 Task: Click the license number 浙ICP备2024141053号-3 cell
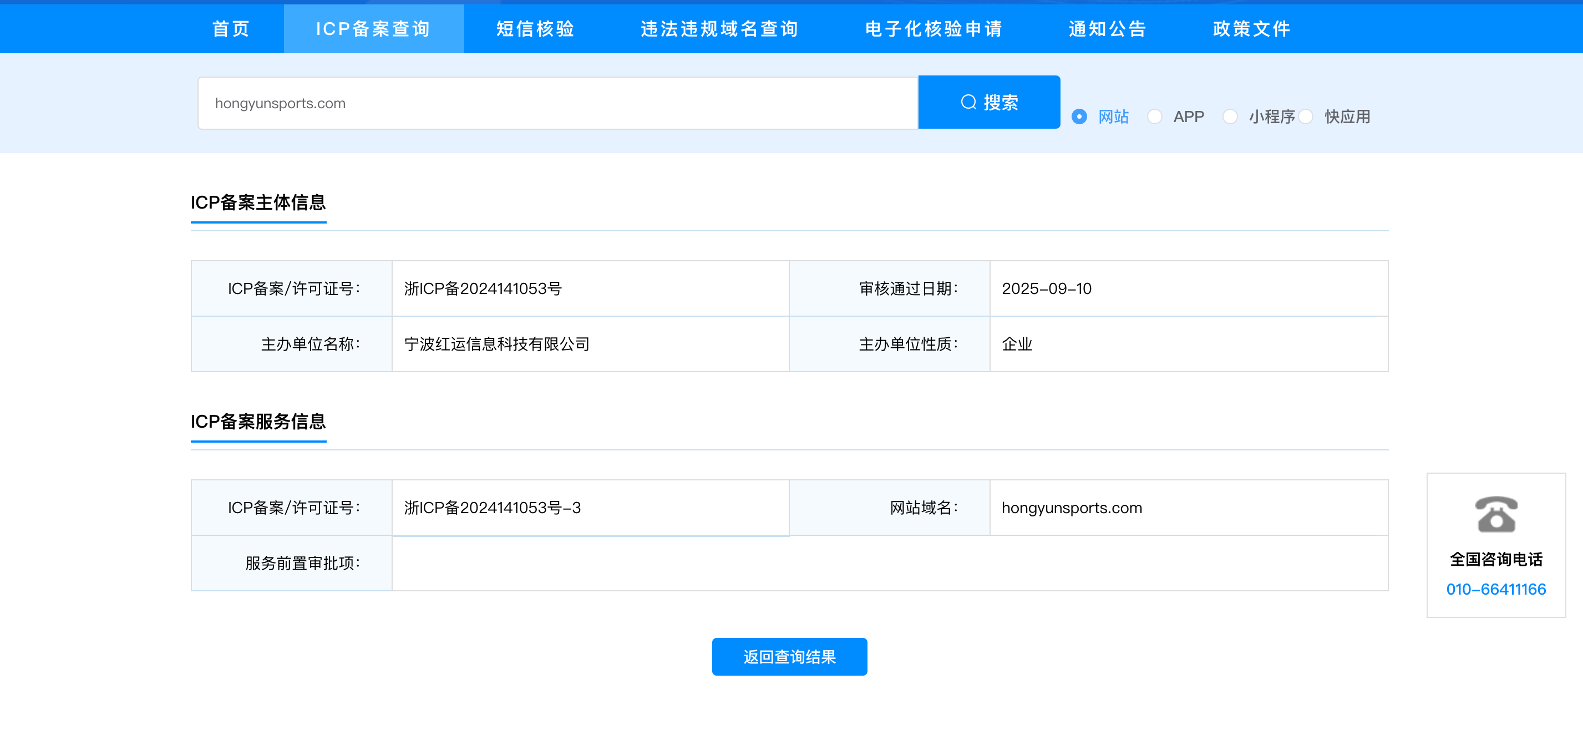pos(492,508)
